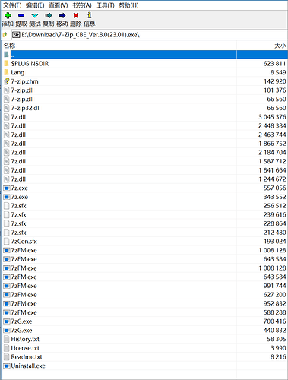The image size is (288, 380).
Task: Select 7z.sfx with size 228 864
Action: click(x=145, y=223)
